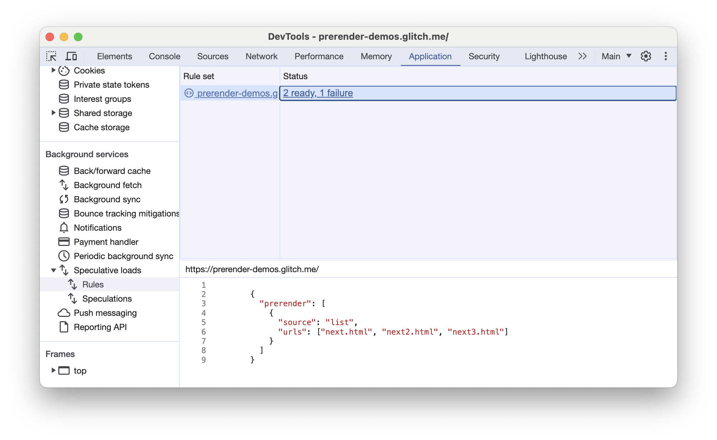
Task: Click the Network tab in DevTools
Action: pos(261,56)
